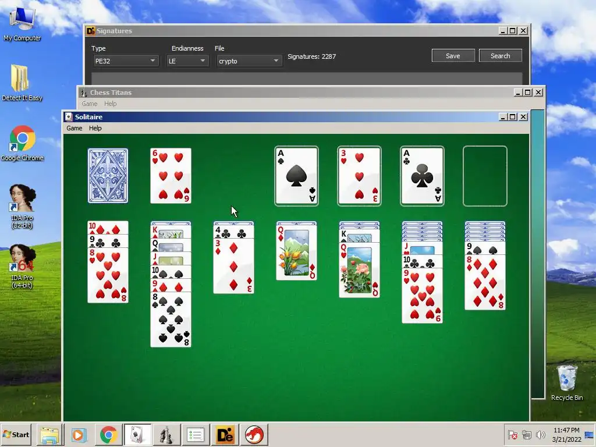
Task: Click the ace of clubs foundation pile
Action: [422, 176]
